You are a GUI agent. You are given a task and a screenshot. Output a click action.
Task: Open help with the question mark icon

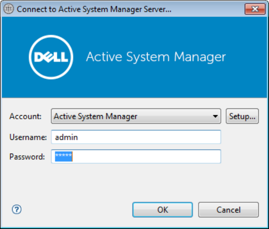pyautogui.click(x=17, y=209)
